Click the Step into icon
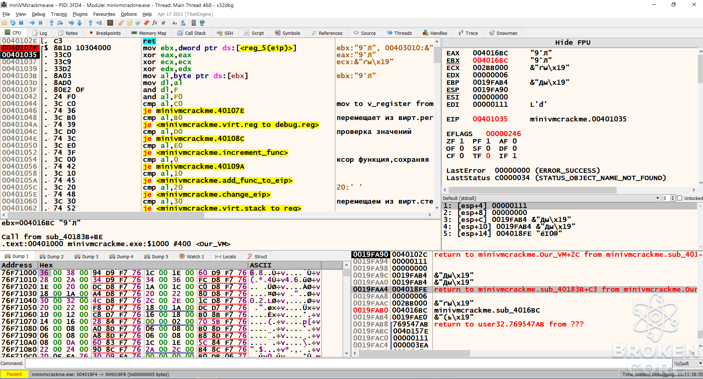Screen dimensions: 703x379 tap(51, 23)
